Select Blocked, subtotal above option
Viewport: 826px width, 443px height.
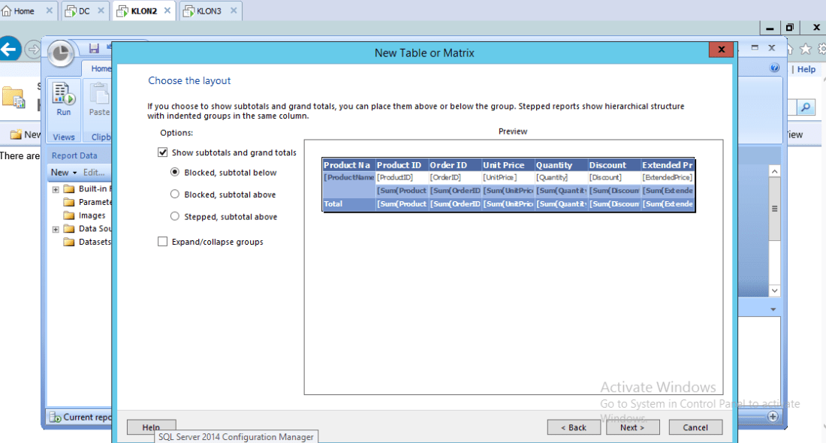pyautogui.click(x=175, y=194)
